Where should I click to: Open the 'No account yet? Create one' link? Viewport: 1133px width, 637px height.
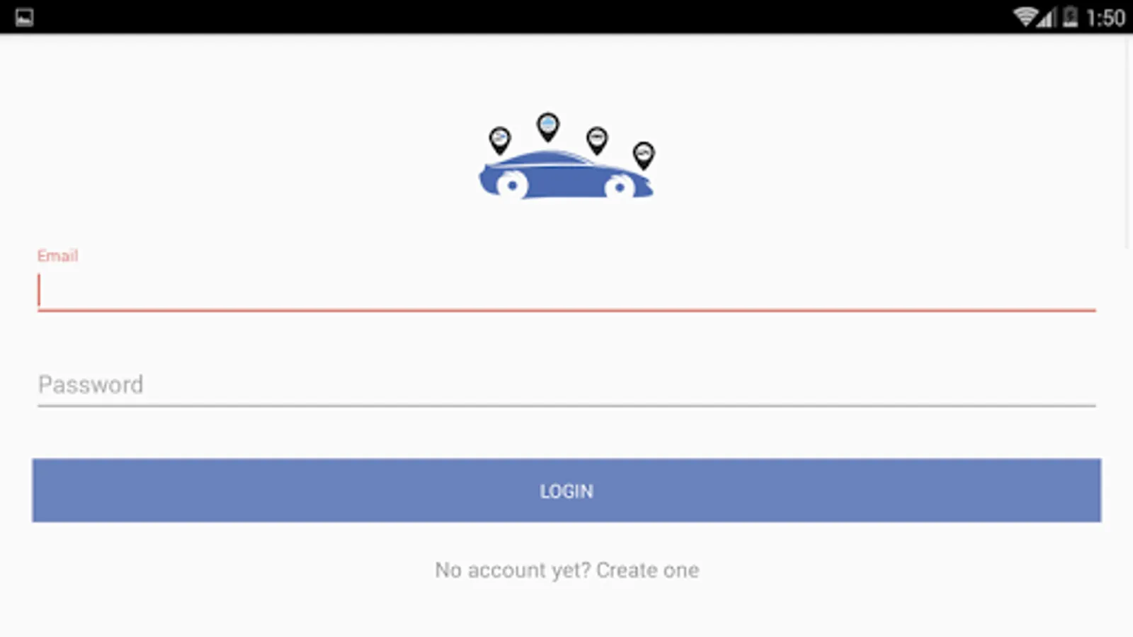click(x=567, y=570)
